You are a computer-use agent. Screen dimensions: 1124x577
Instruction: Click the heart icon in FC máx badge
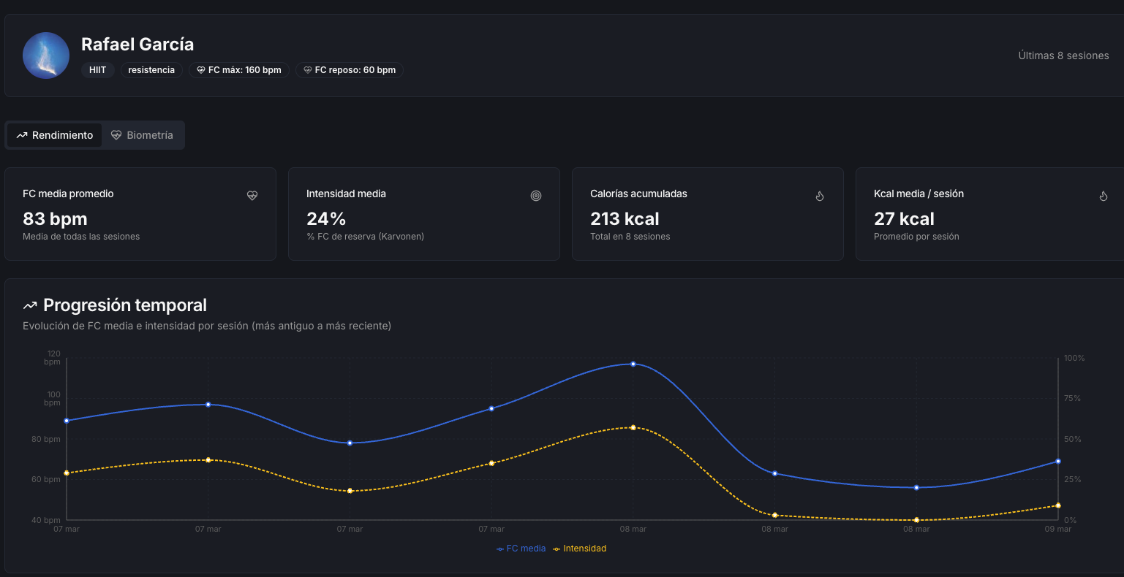tap(201, 70)
